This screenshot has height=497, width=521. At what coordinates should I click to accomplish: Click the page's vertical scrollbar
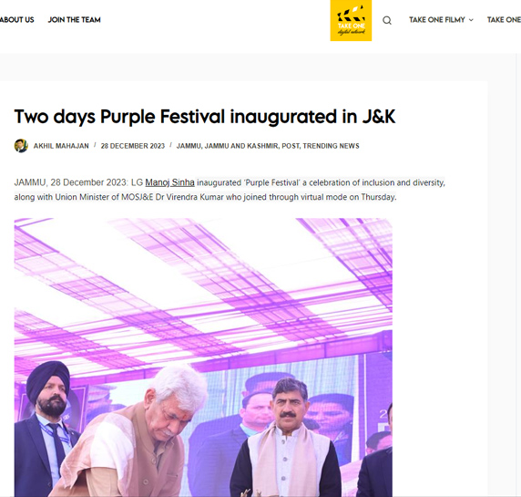point(518,274)
